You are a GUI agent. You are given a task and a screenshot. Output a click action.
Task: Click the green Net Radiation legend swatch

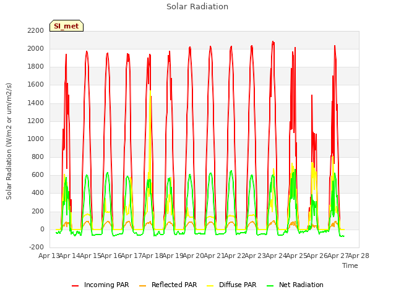pyautogui.click(x=270, y=286)
